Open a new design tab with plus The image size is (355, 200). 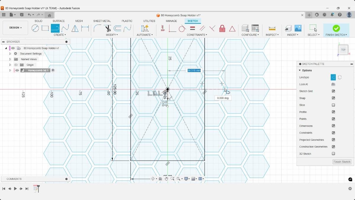(309, 15)
